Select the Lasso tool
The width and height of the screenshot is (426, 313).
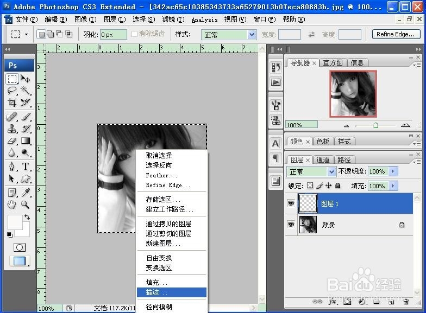[12, 91]
